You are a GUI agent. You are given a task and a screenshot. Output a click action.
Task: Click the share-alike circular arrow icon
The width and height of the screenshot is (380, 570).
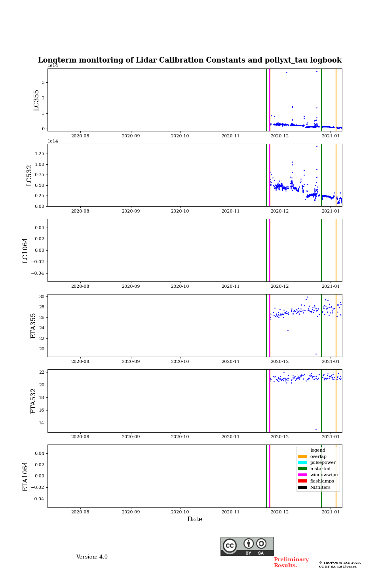coord(261,543)
